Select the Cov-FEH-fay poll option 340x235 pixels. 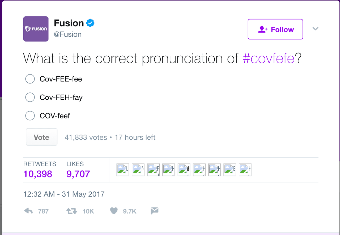[x=30, y=97]
